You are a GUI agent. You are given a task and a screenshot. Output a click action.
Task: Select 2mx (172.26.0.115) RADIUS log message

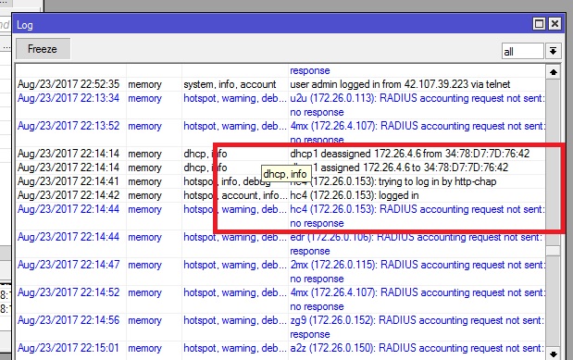[417, 271]
